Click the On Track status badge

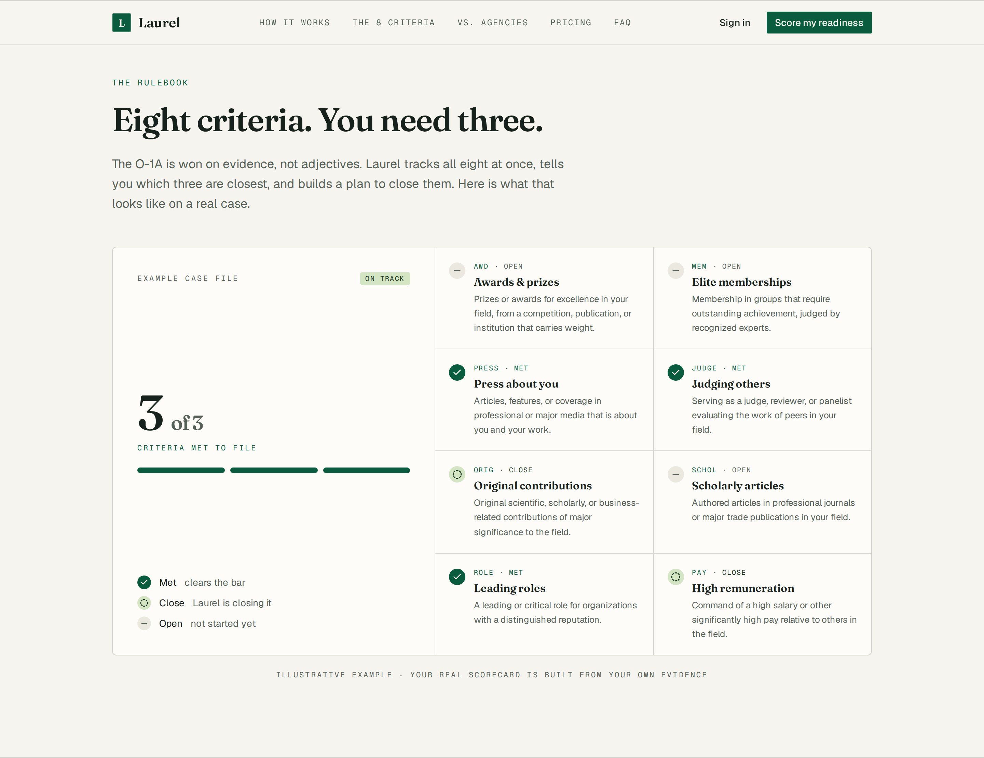384,279
